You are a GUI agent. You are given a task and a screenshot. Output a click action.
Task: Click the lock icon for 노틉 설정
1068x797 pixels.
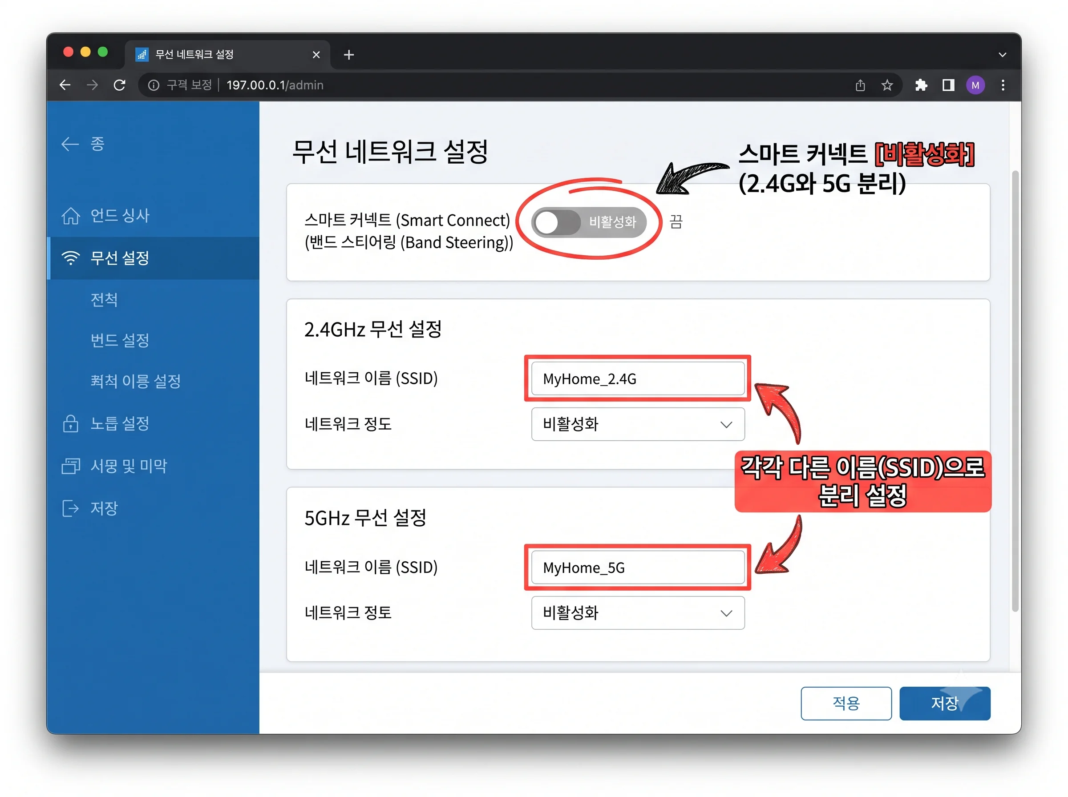70,423
